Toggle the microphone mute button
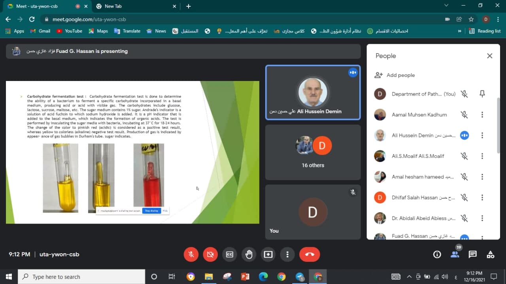 (191, 254)
